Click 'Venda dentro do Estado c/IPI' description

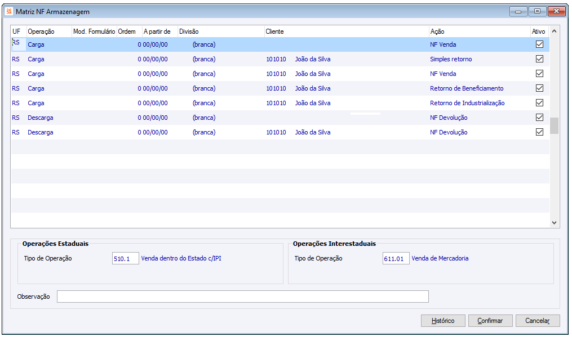(181, 258)
